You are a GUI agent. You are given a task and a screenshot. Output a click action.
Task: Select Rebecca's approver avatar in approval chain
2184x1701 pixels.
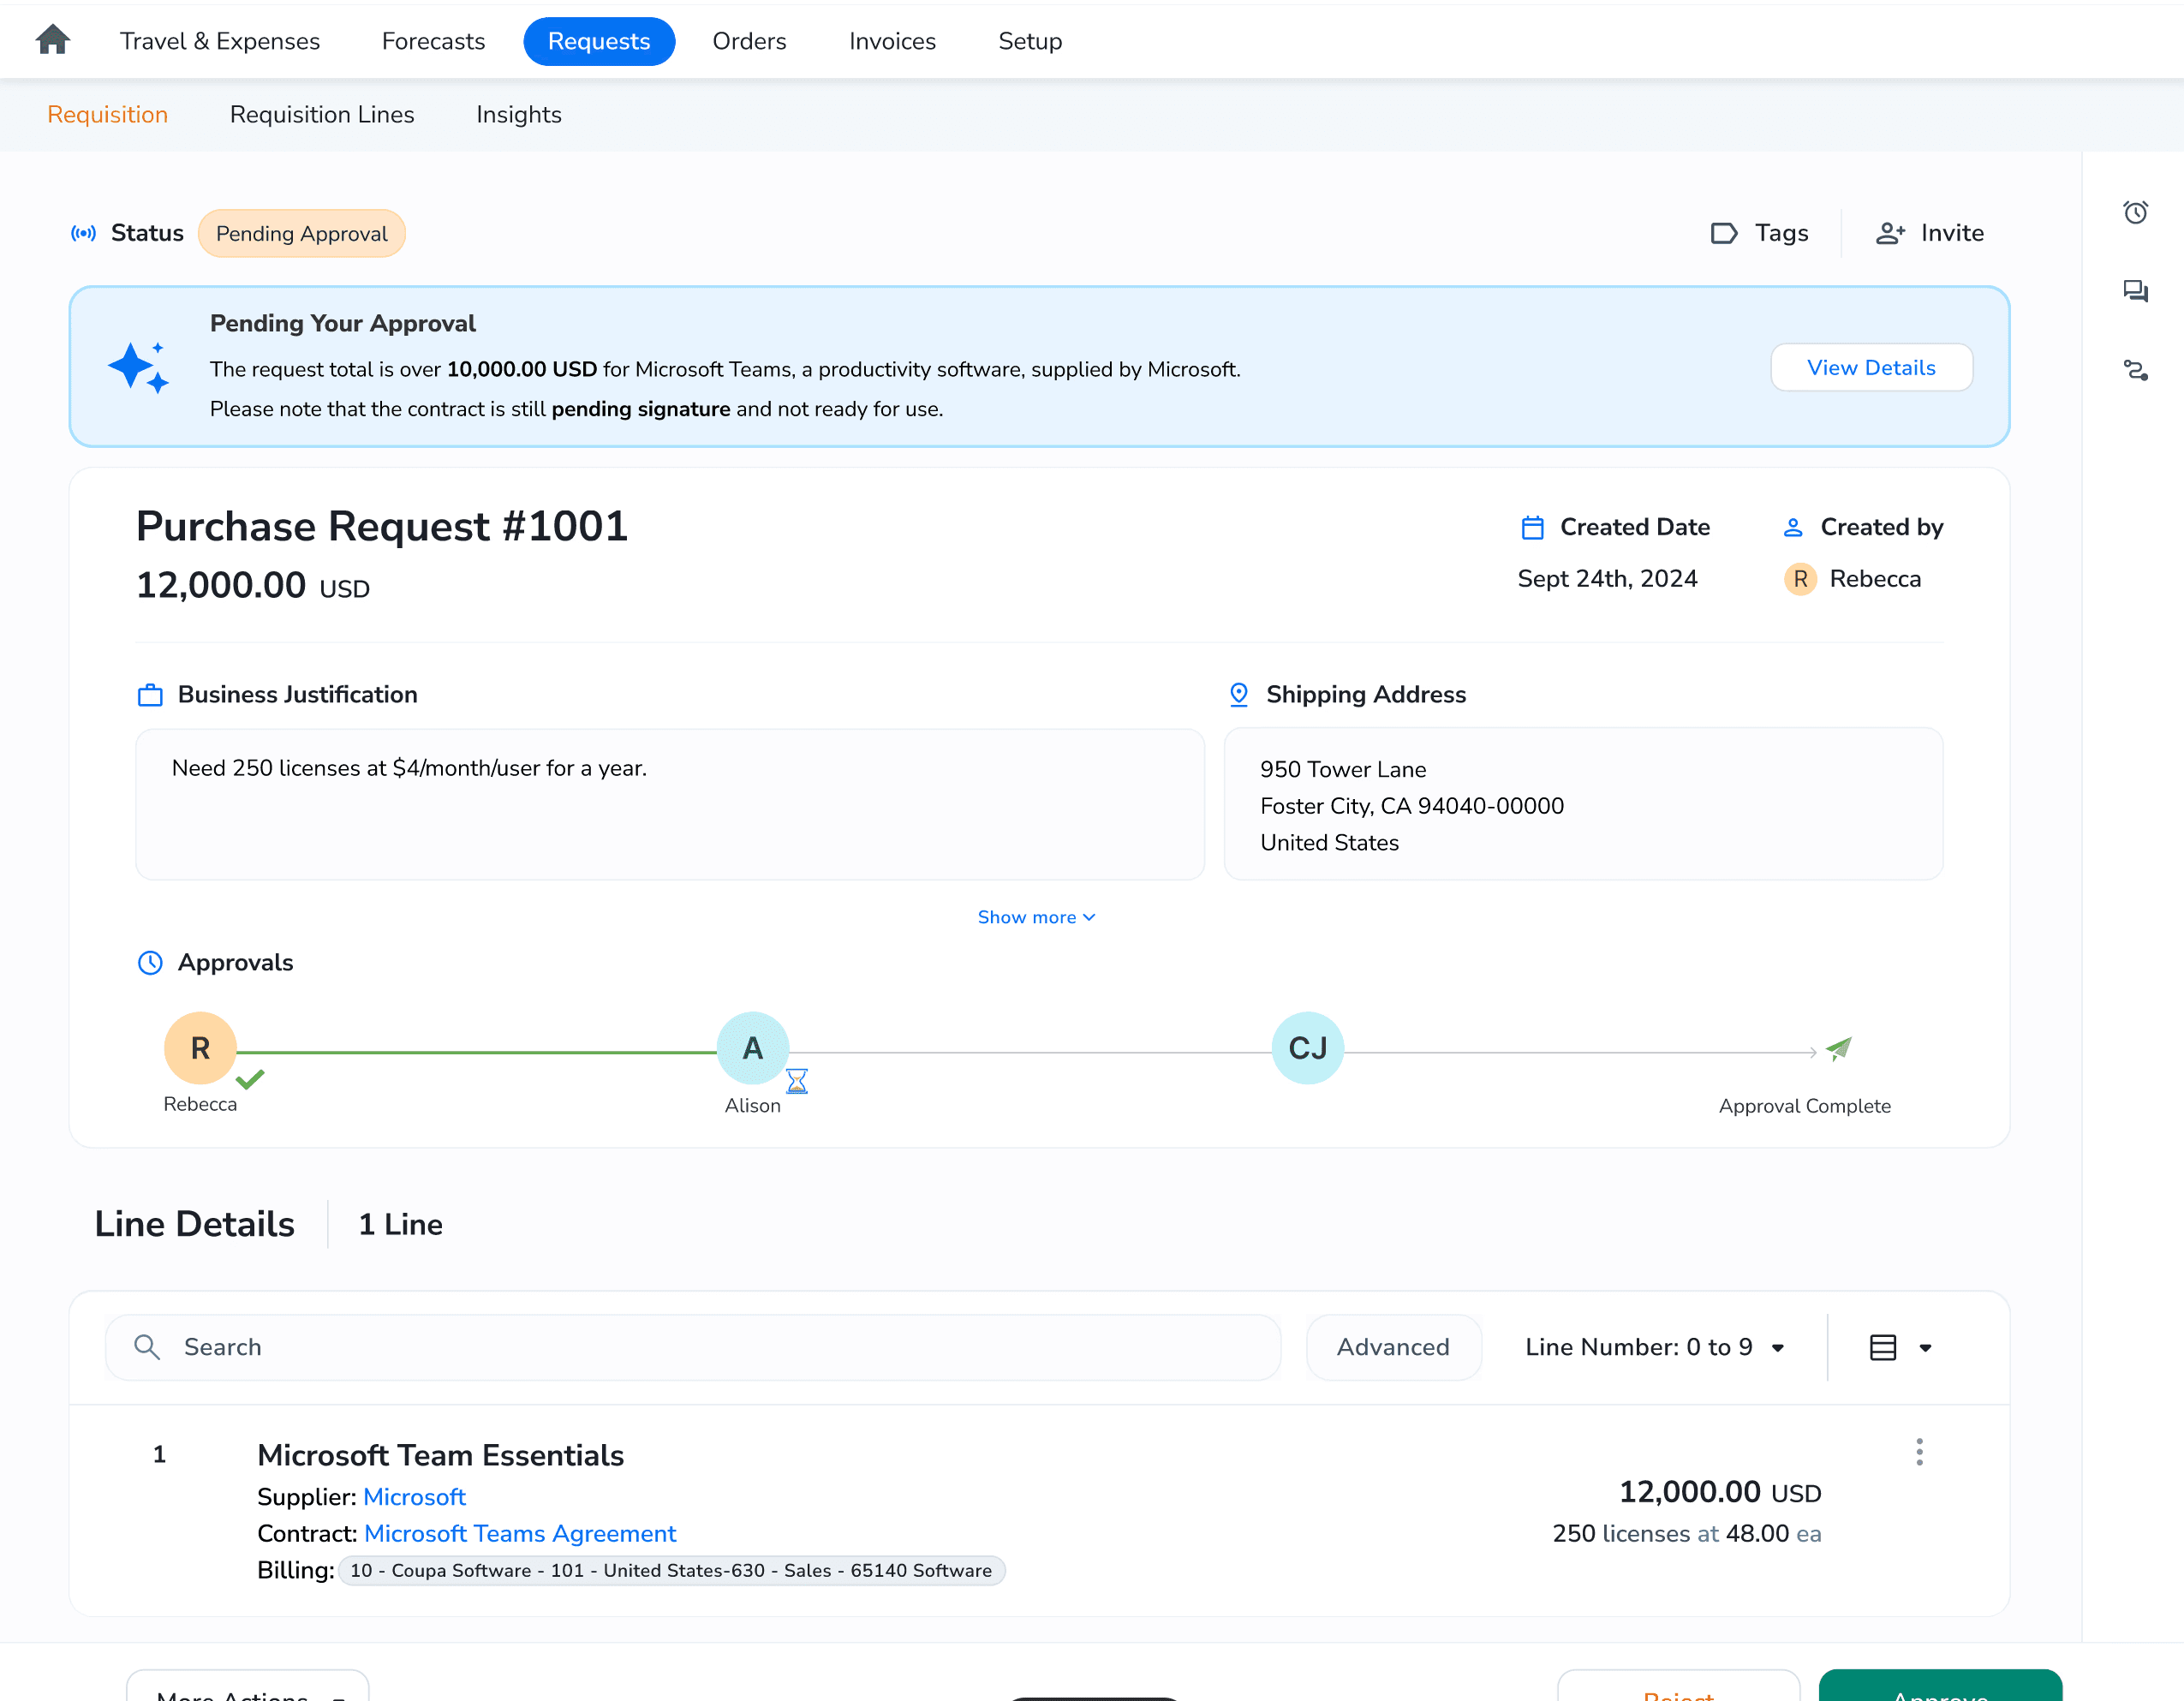coord(200,1048)
